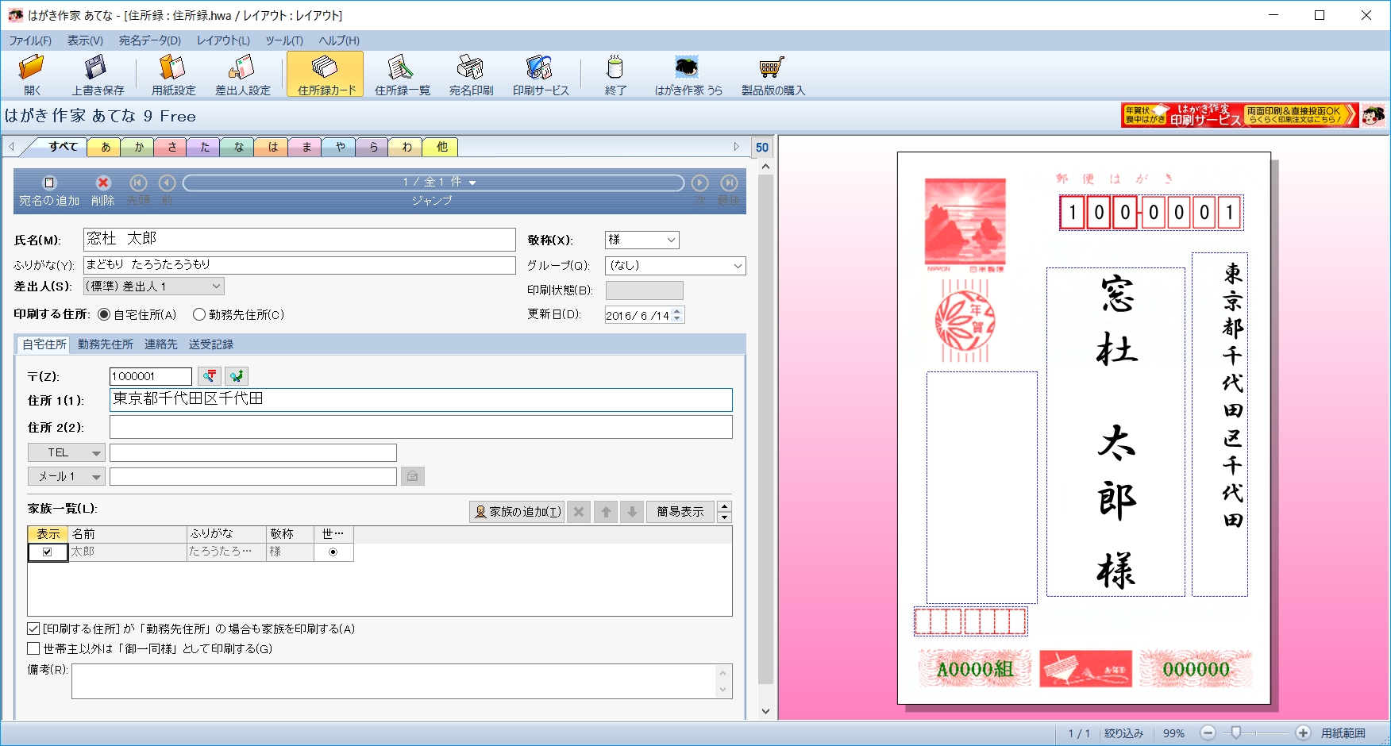Go to the next record (次)
The height and width of the screenshot is (746, 1391).
tap(699, 191)
